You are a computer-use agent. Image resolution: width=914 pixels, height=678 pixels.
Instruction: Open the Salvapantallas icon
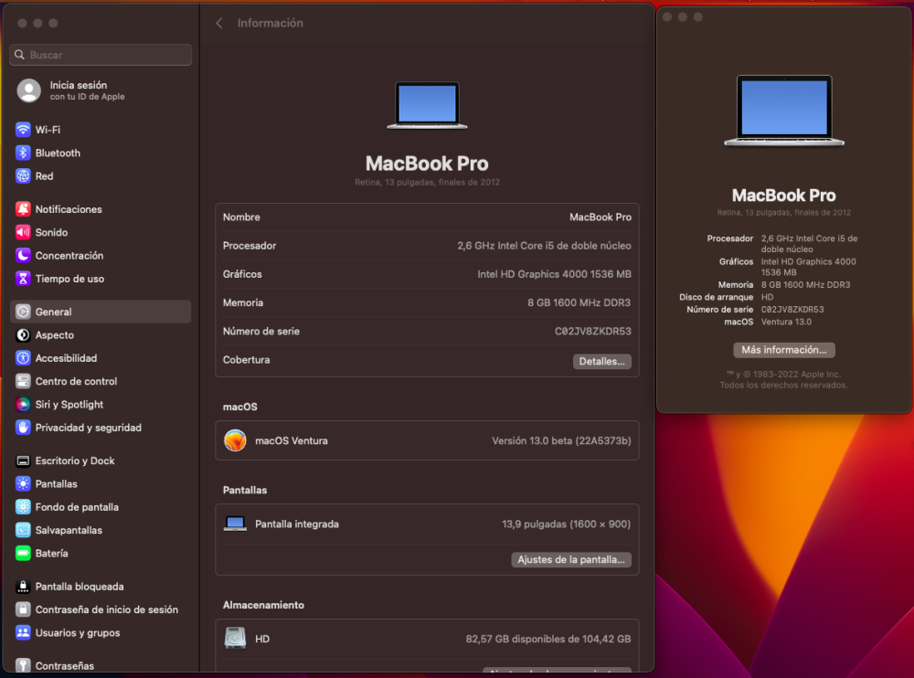(23, 530)
